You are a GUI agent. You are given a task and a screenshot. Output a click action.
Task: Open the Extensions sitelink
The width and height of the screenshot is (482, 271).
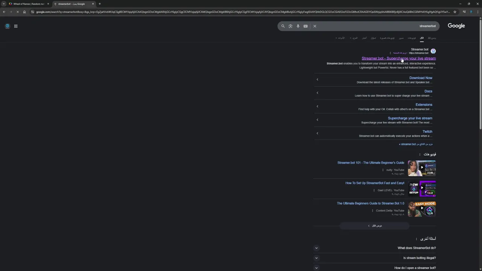pos(424,105)
